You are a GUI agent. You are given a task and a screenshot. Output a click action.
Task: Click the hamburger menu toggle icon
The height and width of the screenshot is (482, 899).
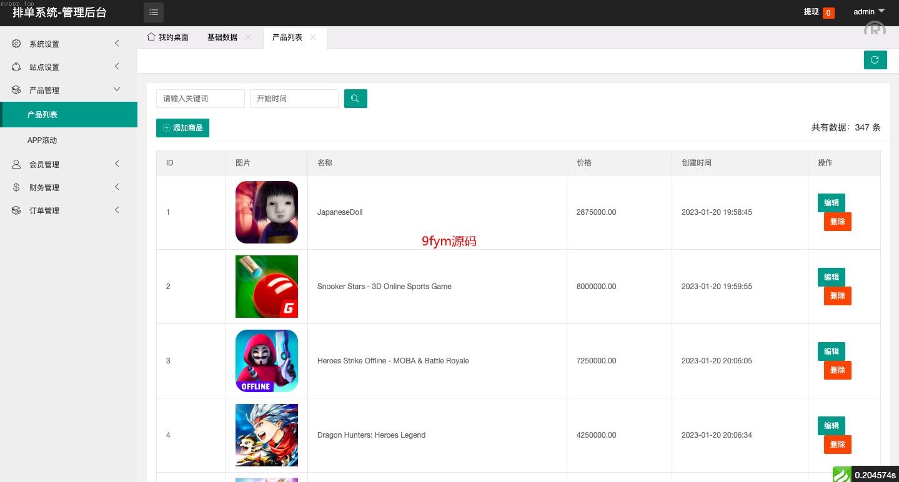tap(154, 12)
